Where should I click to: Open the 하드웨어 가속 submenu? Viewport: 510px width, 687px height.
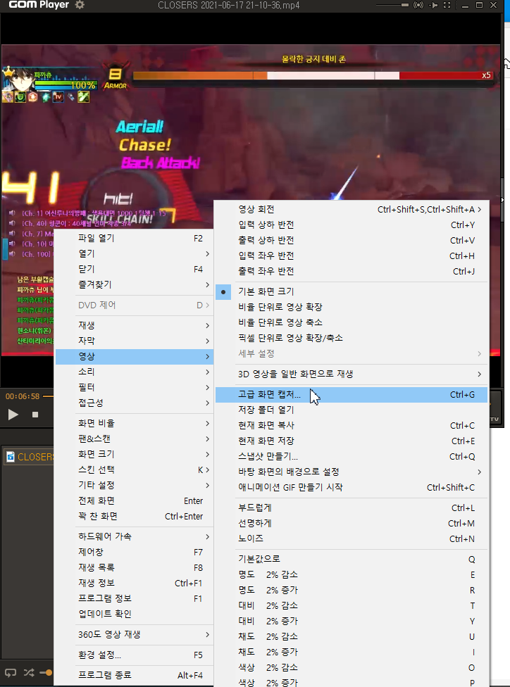point(134,536)
